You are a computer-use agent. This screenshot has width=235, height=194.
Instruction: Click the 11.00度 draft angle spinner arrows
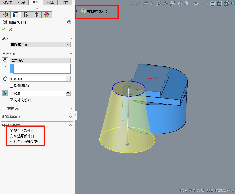pyautogui.click(x=68, y=94)
